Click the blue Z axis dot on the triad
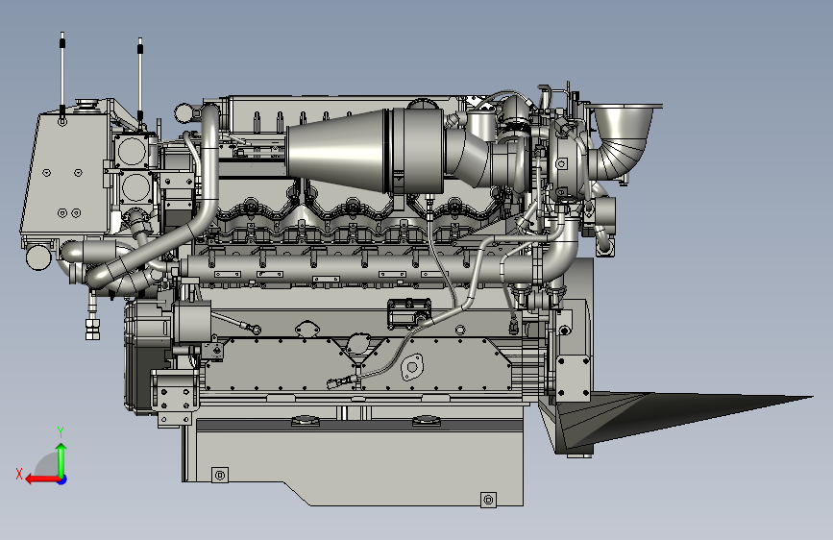Screen dimensions: 833x540 [x=62, y=479]
